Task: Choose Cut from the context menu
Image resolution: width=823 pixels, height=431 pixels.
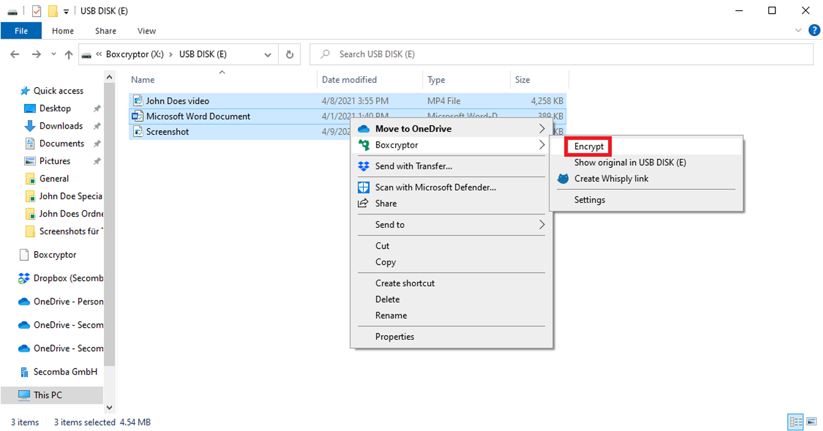Action: coord(383,245)
